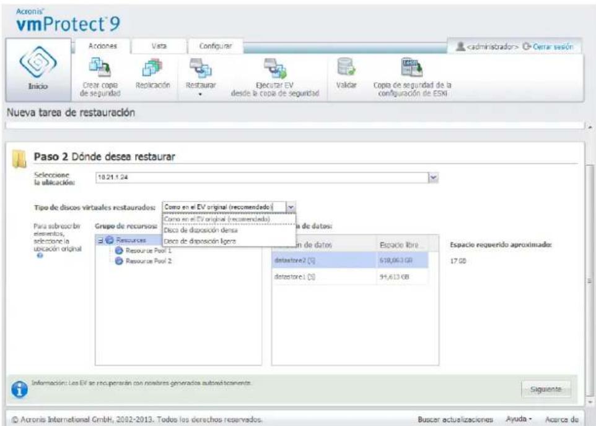Click Buscar actualizaciones link

coord(455,419)
